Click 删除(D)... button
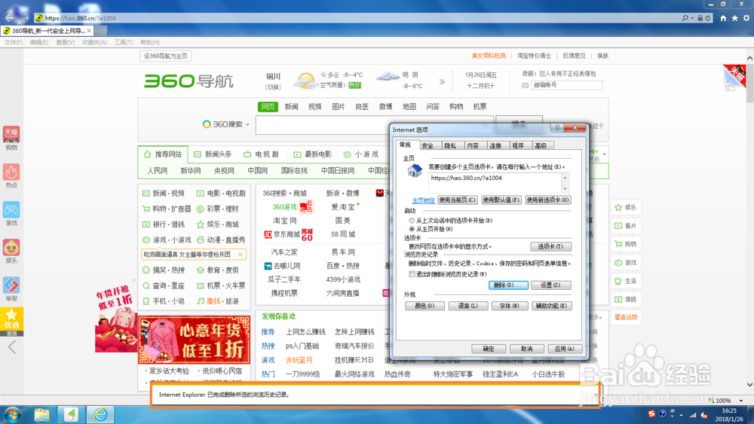 [x=508, y=285]
